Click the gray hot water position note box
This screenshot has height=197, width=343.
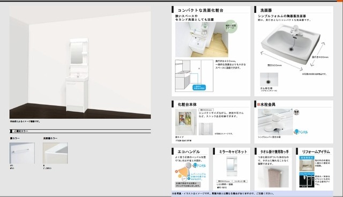click(x=188, y=185)
